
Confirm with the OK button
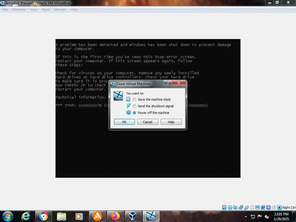(124, 122)
